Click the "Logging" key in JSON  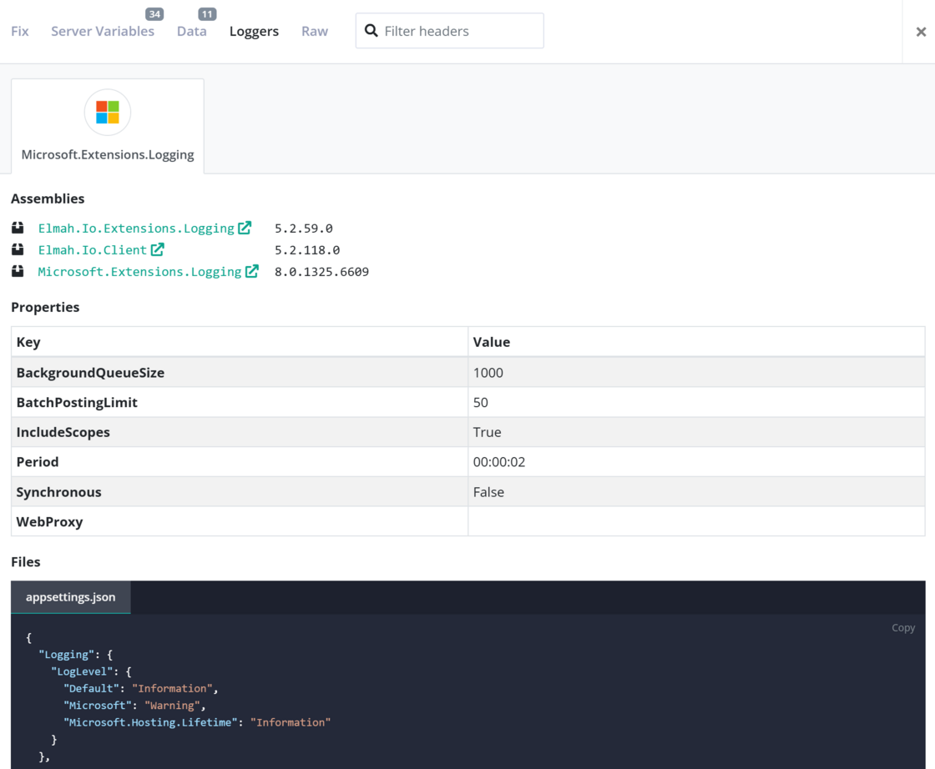tap(66, 654)
